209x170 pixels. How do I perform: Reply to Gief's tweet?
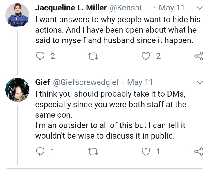40,151
